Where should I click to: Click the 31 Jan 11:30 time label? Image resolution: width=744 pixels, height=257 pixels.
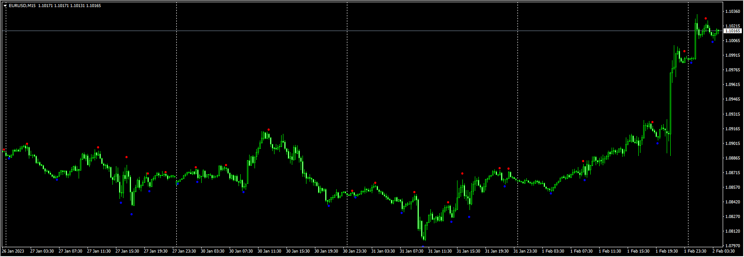440,251
